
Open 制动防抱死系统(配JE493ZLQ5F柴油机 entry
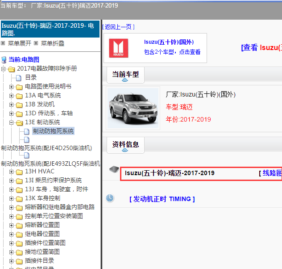pyautogui.click(x=50, y=164)
